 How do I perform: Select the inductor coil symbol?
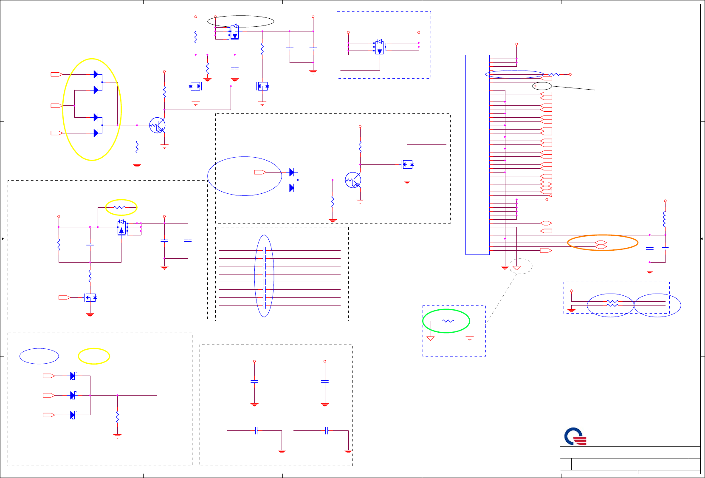click(x=665, y=219)
